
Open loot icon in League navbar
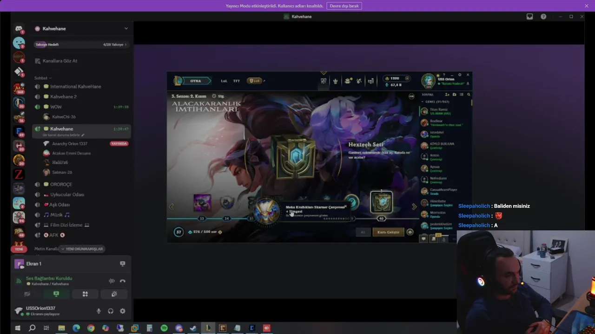[x=347, y=81]
